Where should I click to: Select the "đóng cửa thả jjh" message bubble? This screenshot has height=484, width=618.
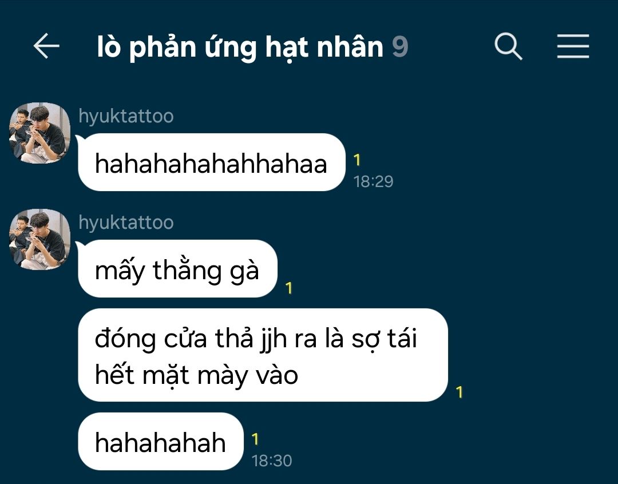click(x=263, y=355)
